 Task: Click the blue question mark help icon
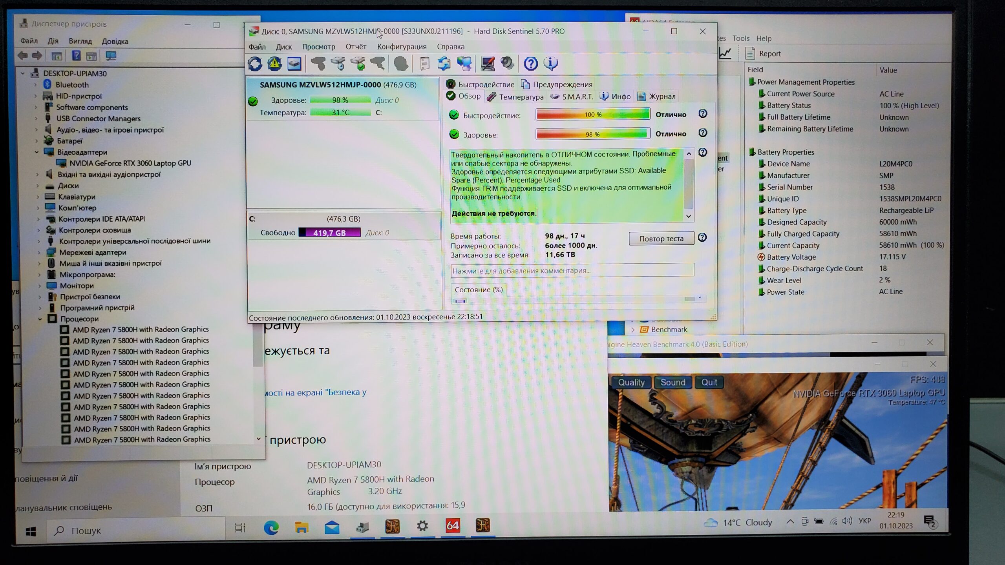(531, 64)
